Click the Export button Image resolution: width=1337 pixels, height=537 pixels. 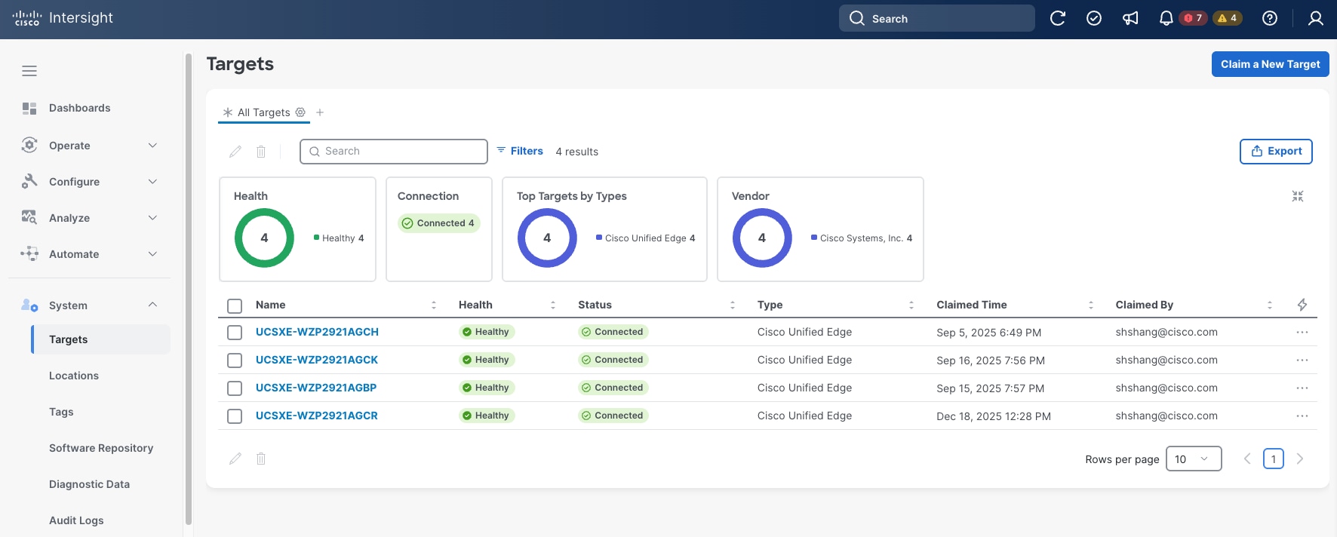[1276, 151]
